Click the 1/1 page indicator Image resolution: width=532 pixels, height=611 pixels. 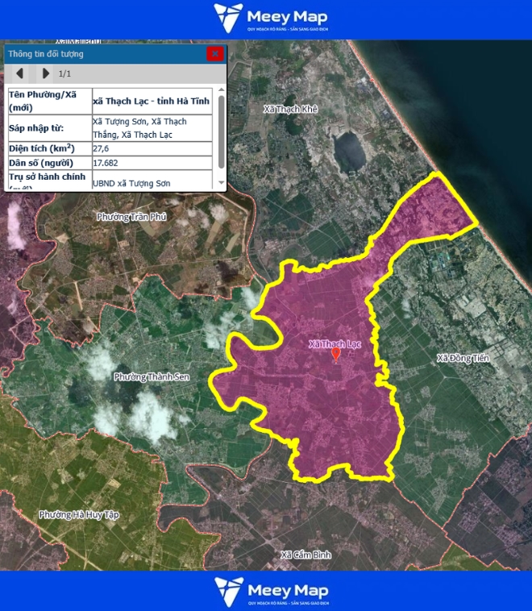[x=65, y=74]
